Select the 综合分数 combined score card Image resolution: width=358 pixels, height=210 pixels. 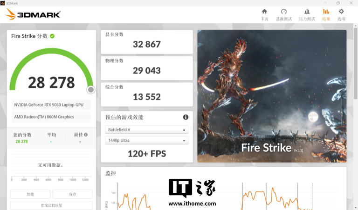146,94
